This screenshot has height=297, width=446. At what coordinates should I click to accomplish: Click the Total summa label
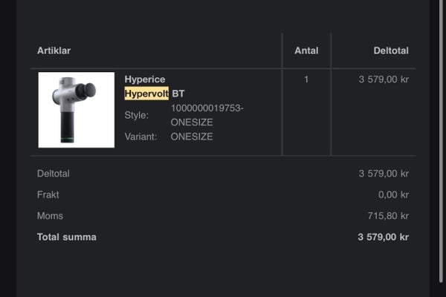click(67, 237)
